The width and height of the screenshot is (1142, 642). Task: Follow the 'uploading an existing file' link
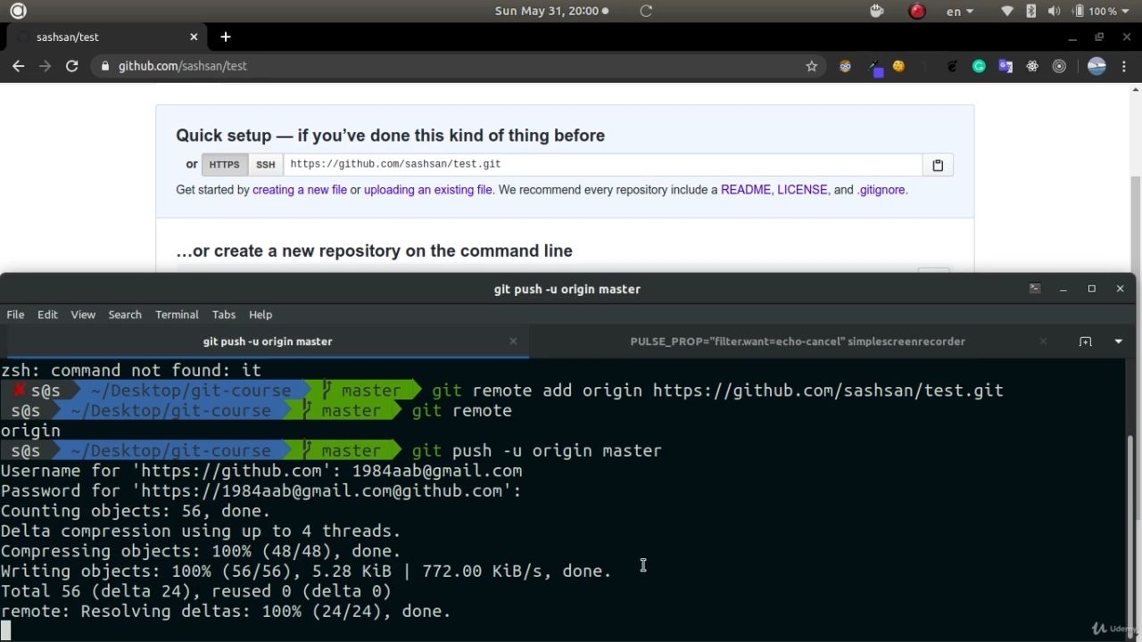click(x=427, y=190)
